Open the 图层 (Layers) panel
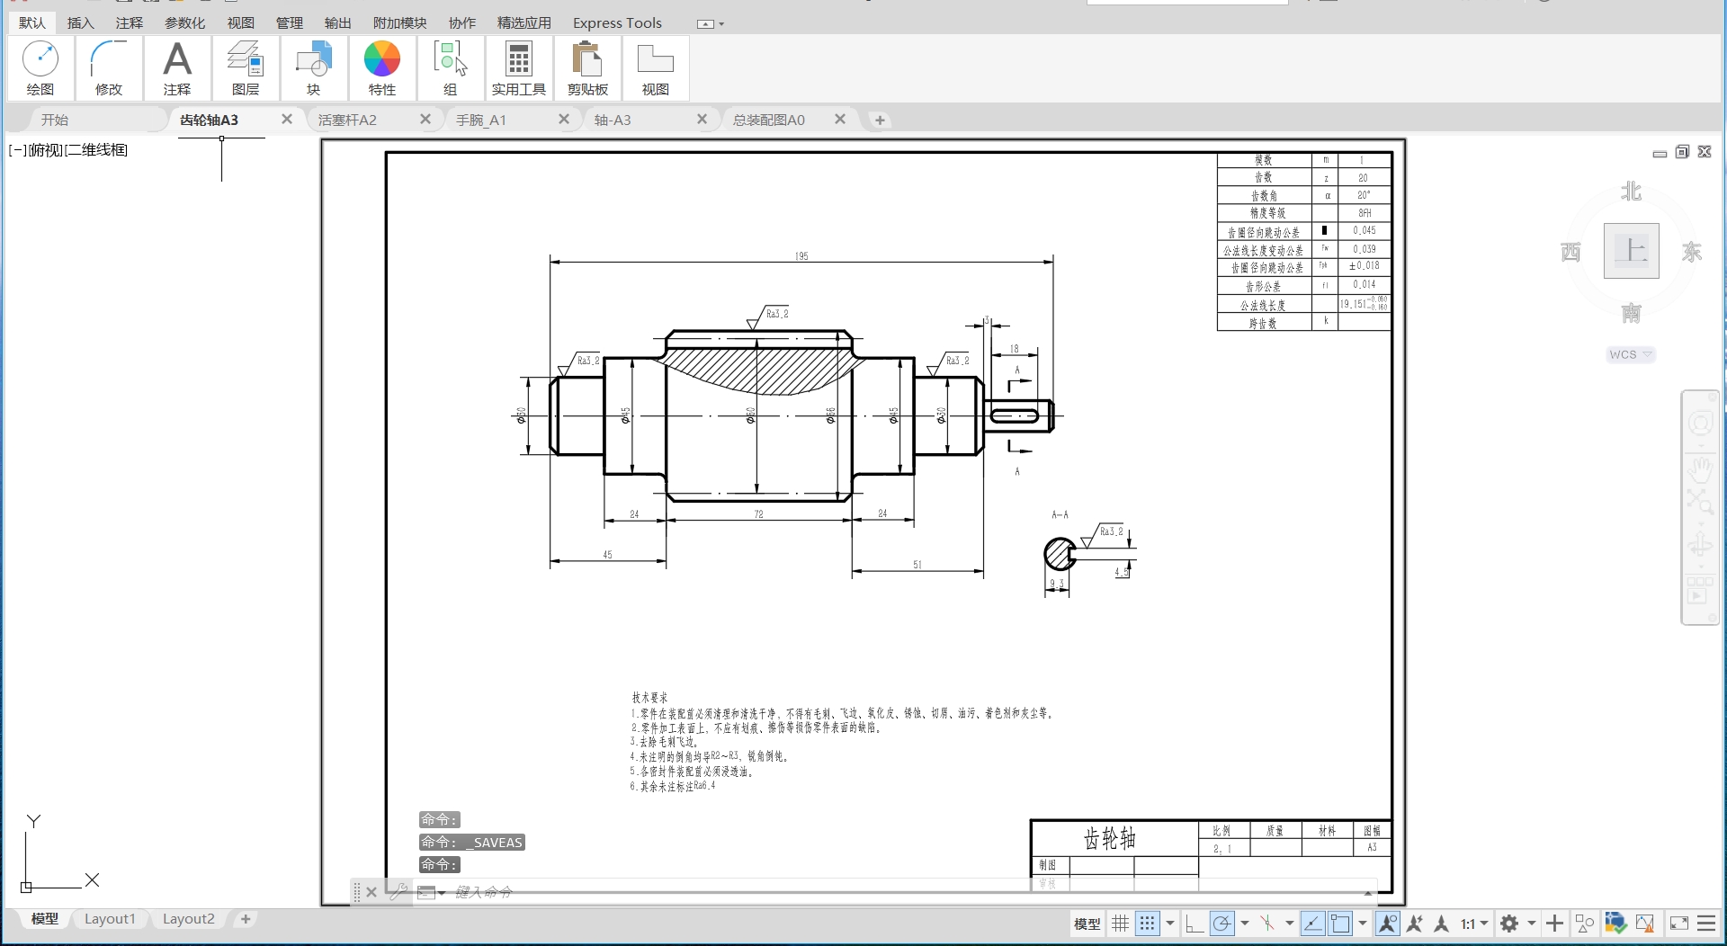 [x=246, y=67]
